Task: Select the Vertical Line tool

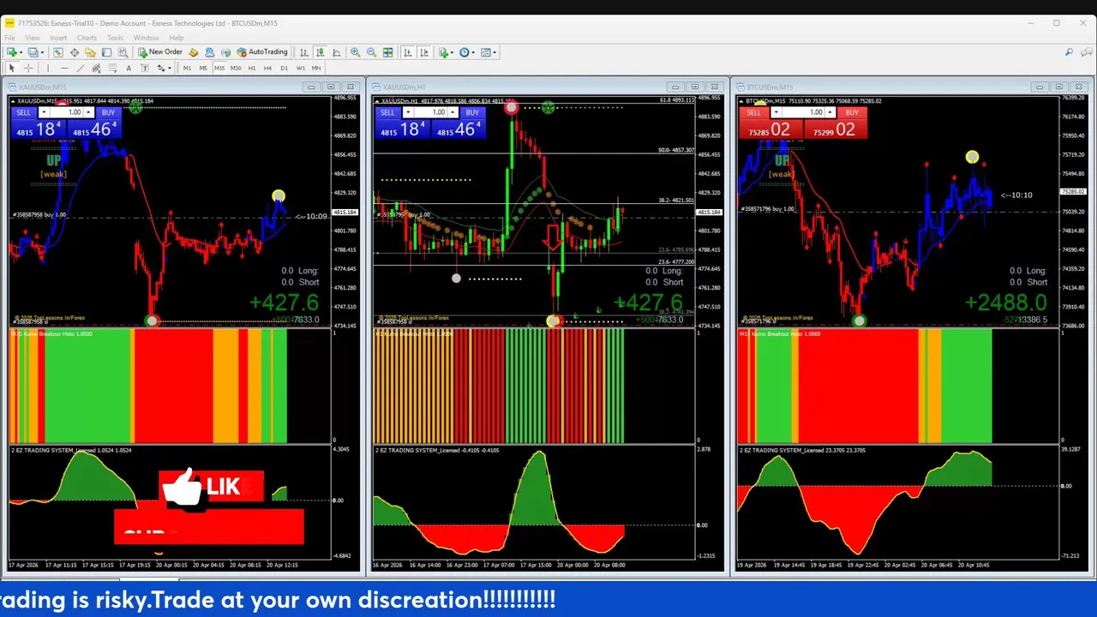Action: pos(48,68)
